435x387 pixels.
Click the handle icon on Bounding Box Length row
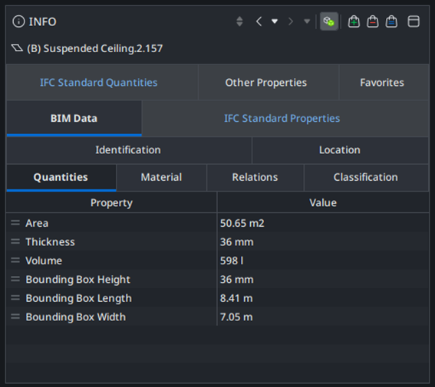tap(15, 298)
